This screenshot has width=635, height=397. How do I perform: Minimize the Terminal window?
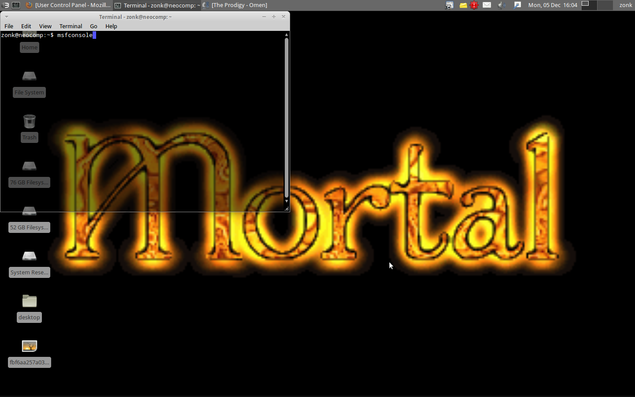[x=264, y=17]
